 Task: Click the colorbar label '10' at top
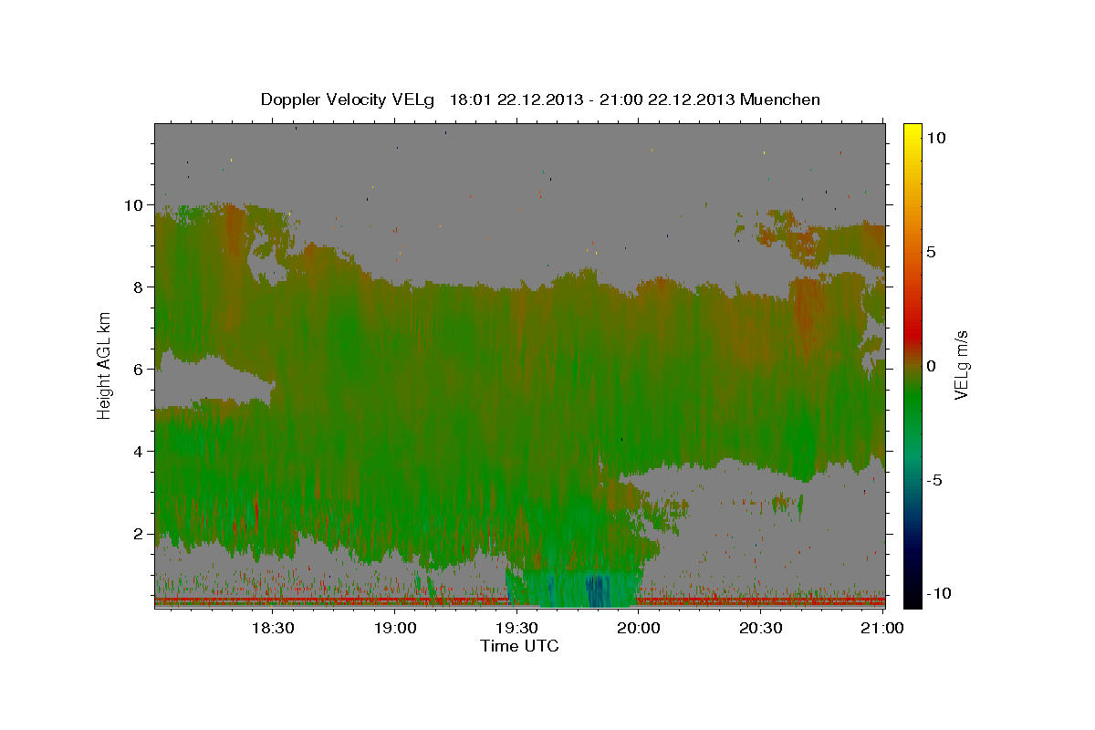pos(936,137)
